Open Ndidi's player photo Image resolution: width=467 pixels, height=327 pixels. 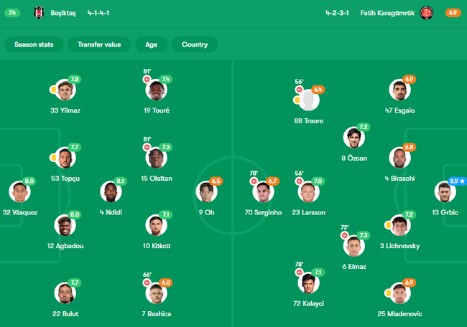[111, 191]
